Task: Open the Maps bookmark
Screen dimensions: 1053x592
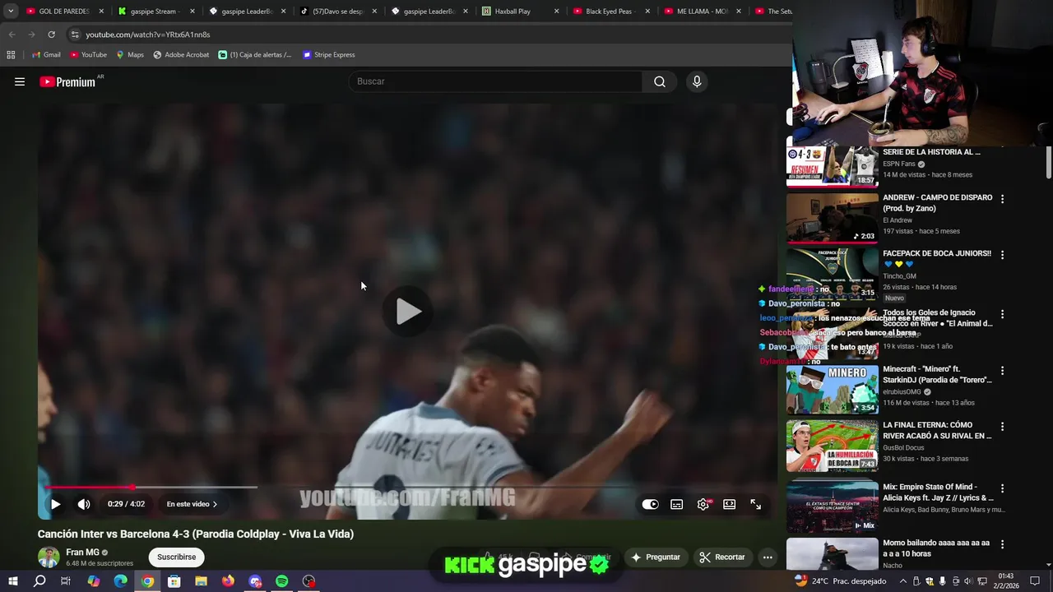Action: [130, 55]
